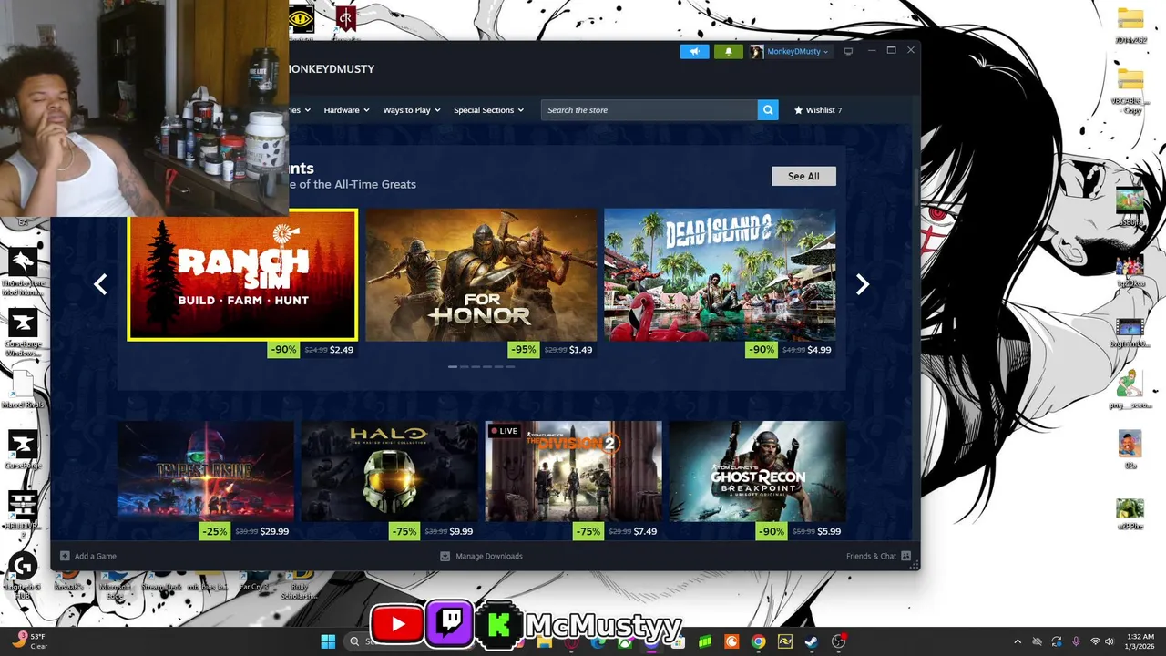This screenshot has height=656, width=1166.
Task: Open the Ranch Sim game tile
Action: (x=242, y=274)
